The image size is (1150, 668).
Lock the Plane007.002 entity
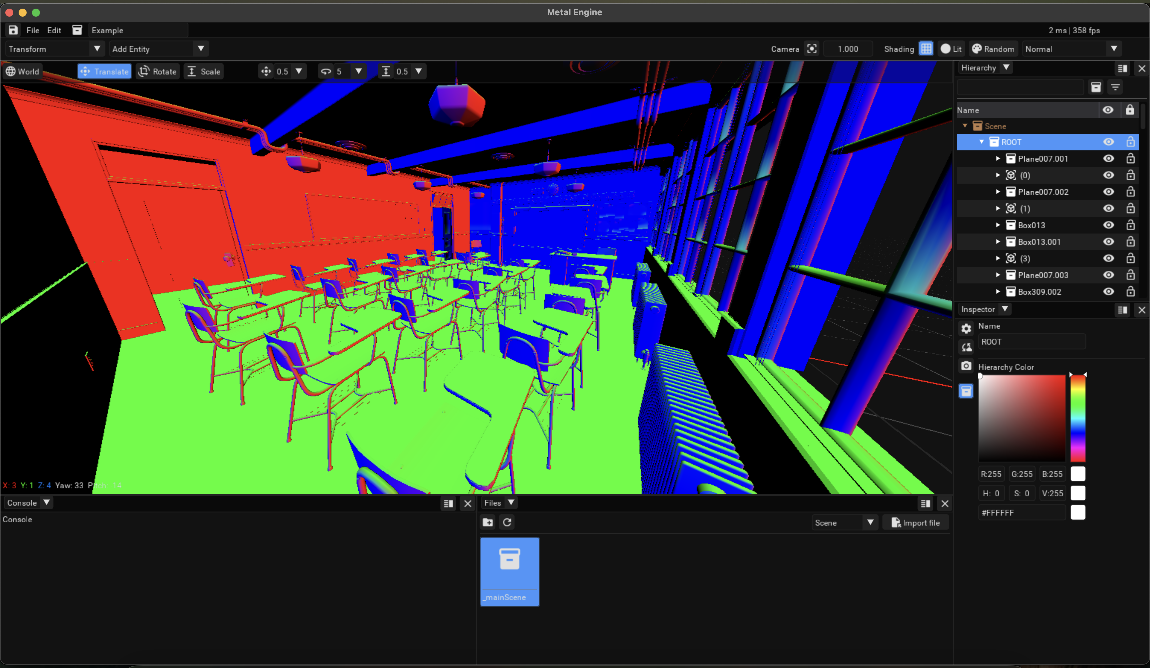(x=1130, y=192)
